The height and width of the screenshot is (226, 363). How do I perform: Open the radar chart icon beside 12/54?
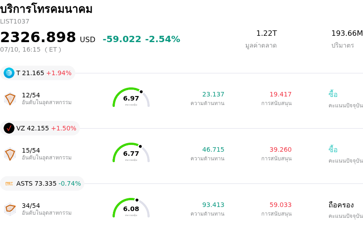10,99
